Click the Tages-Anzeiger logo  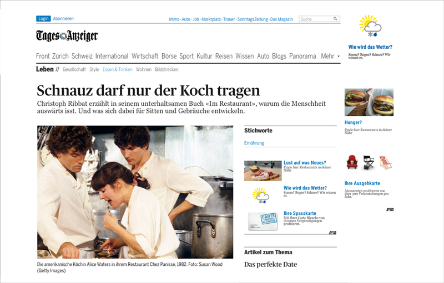(x=67, y=36)
